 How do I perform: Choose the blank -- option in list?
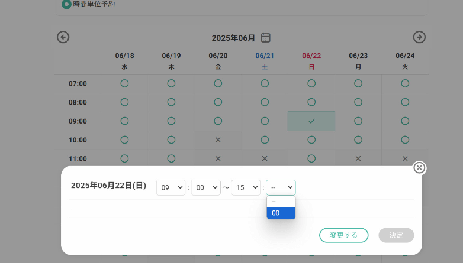(x=281, y=202)
